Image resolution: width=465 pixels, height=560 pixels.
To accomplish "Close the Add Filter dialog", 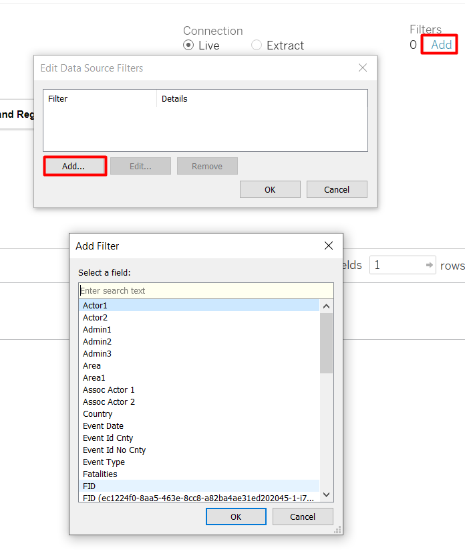I will (x=329, y=246).
